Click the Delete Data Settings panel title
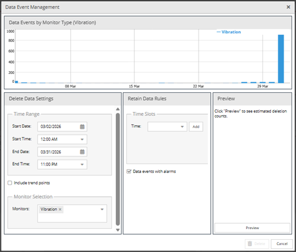Image resolution: width=296 pixels, height=252 pixels. point(31,98)
